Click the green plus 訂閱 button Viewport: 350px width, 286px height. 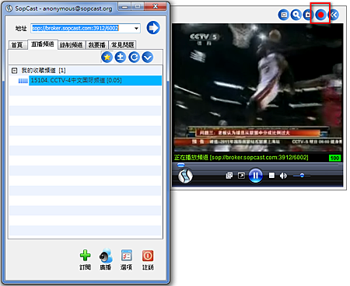pyautogui.click(x=85, y=260)
